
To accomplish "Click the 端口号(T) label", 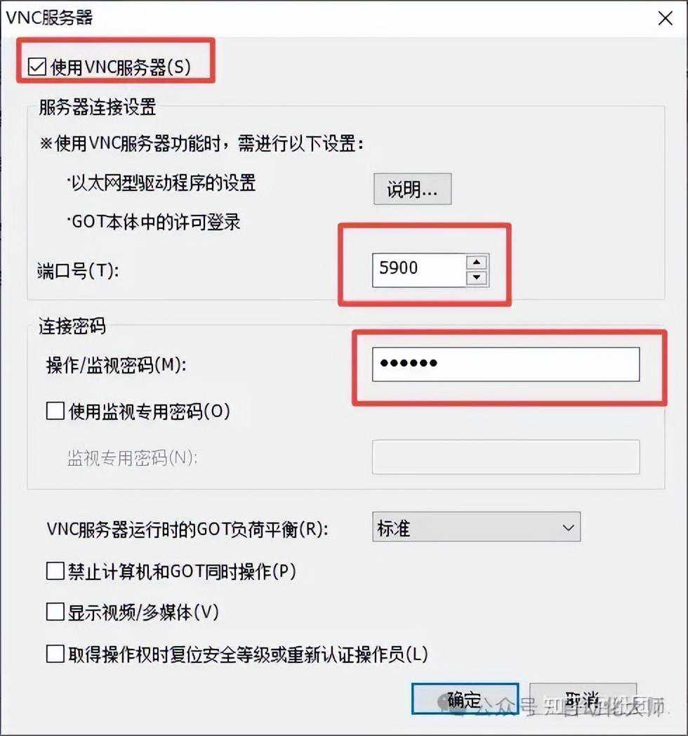I will [78, 271].
